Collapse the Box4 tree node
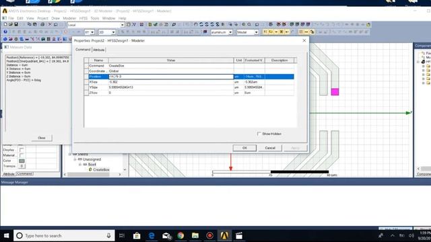The width and height of the screenshot is (431, 242). [80, 164]
